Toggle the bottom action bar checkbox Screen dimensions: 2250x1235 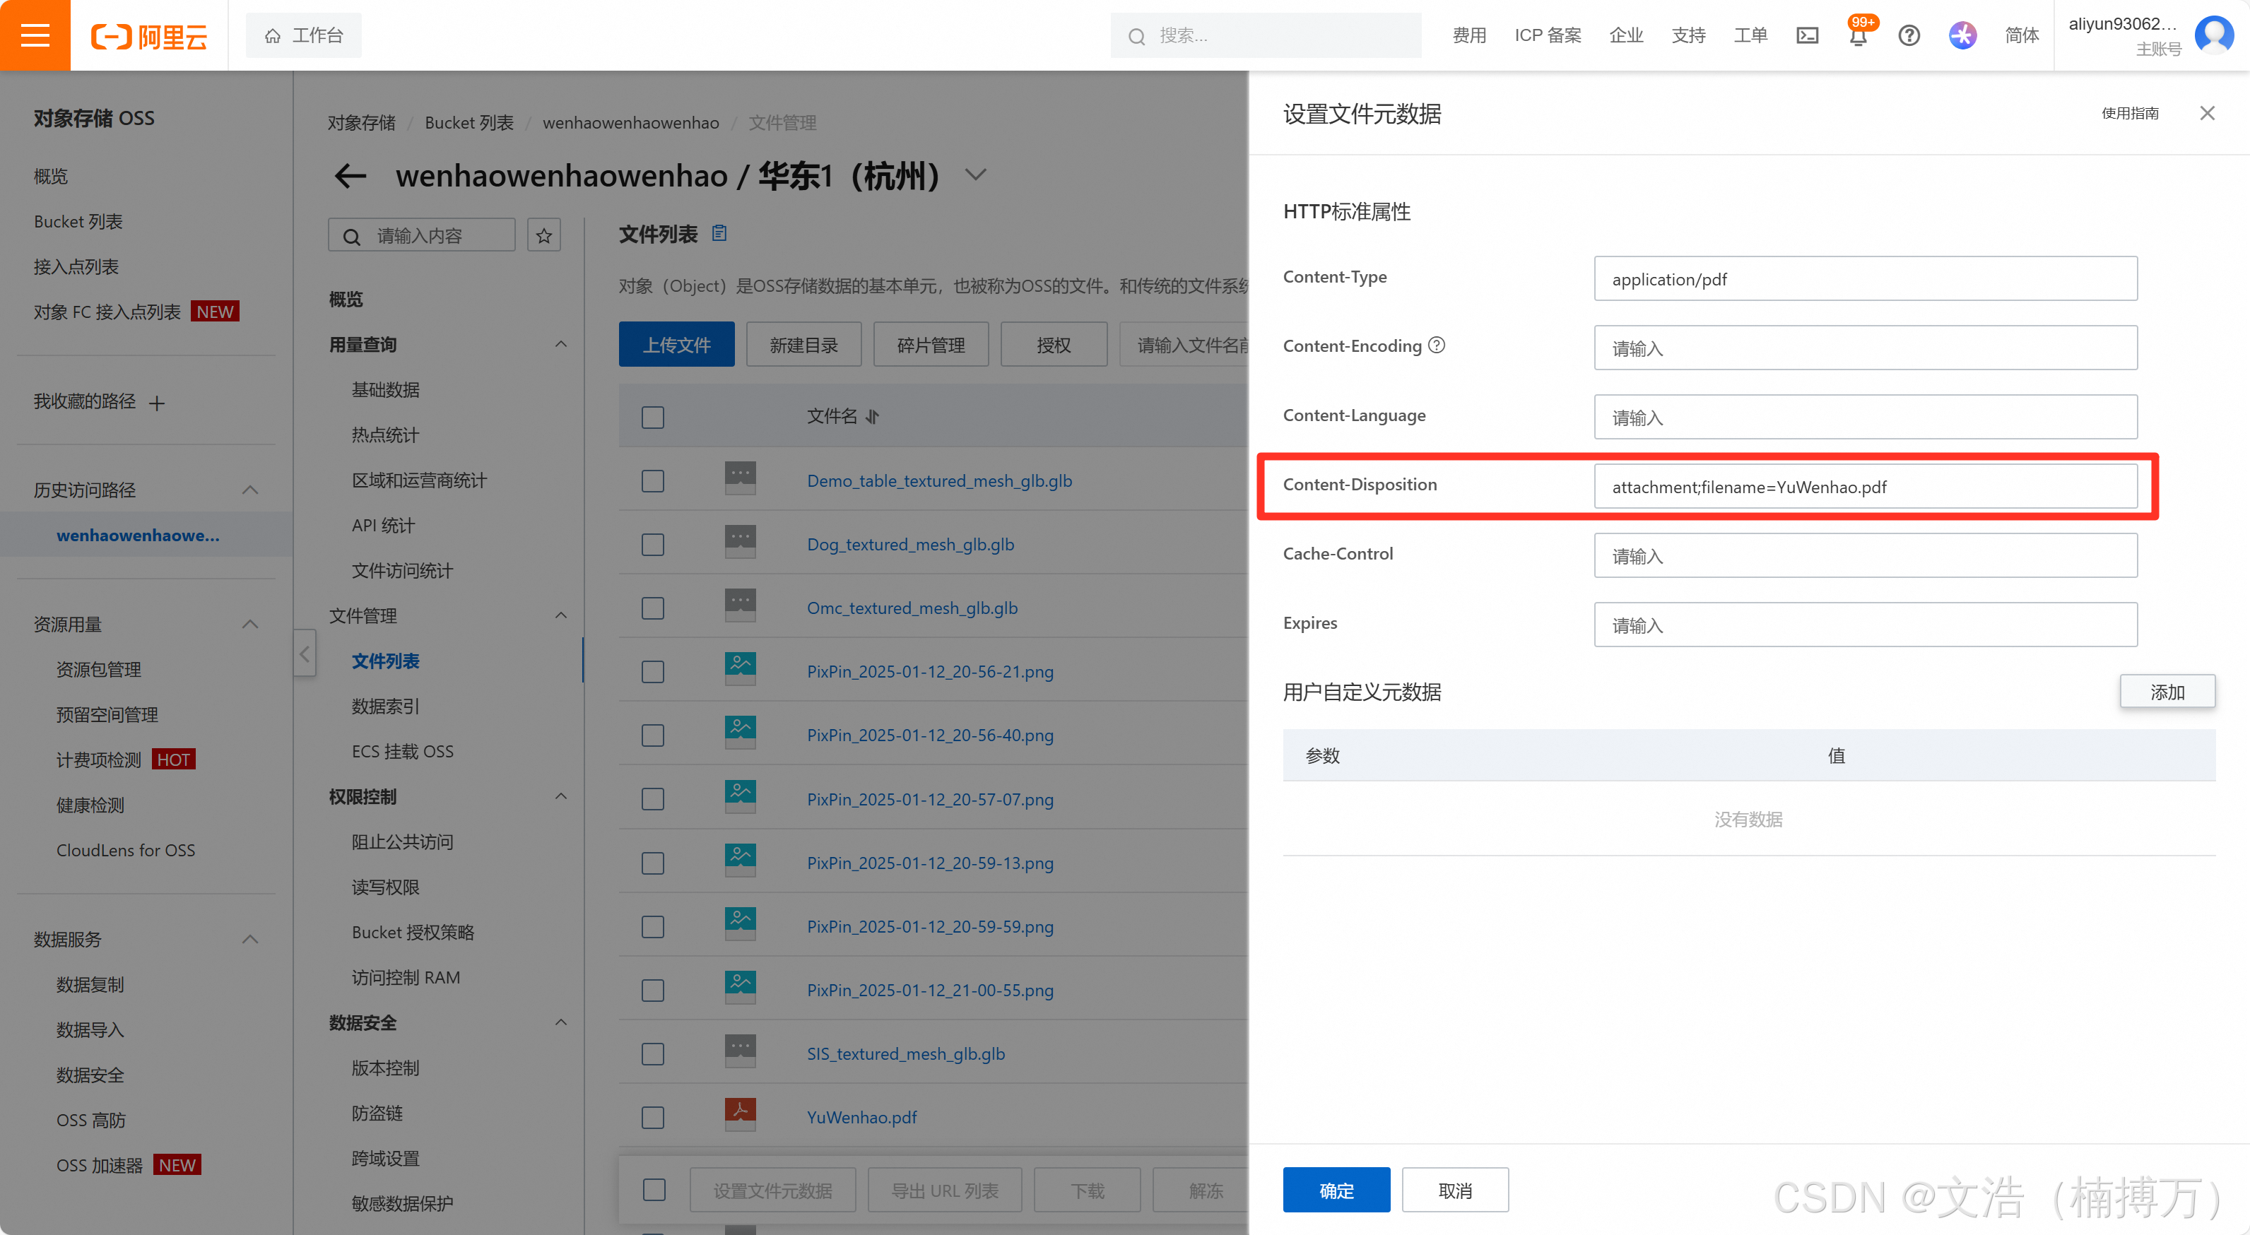pyautogui.click(x=654, y=1190)
